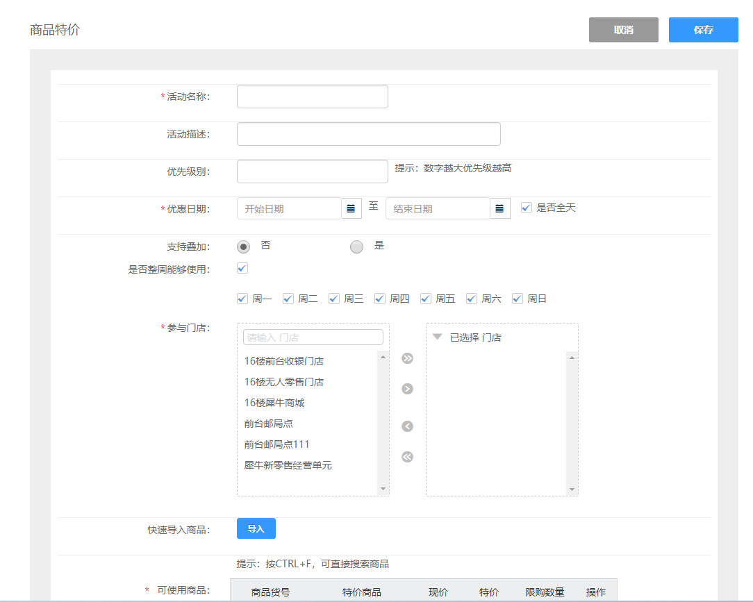Screen dimensions: 753x602
Task: Select 是 for 支持叠加
Action: (357, 246)
